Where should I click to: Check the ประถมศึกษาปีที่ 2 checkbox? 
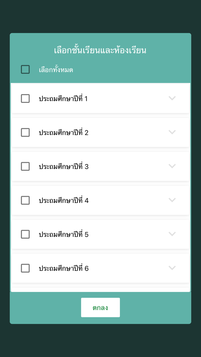tap(25, 132)
